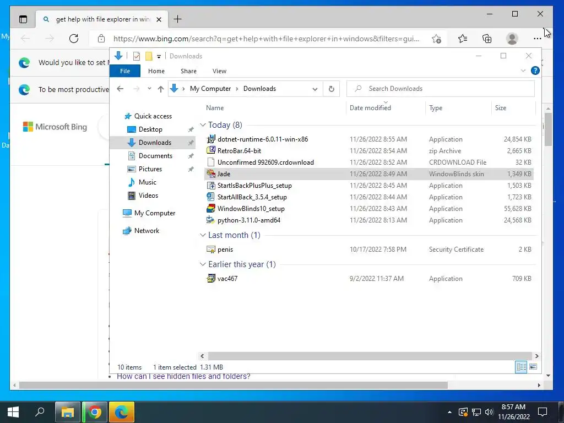Select the Jade WindowBlinds skin icon

(x=211, y=173)
